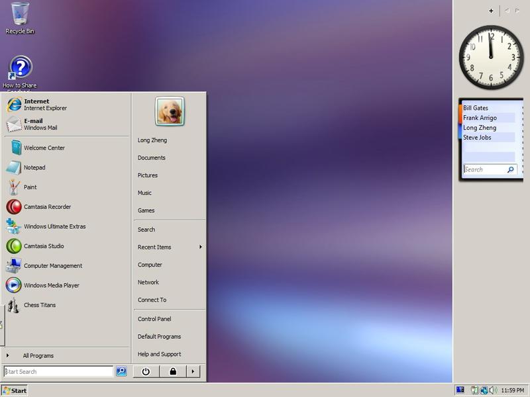Open Chess Titans chess pieces icon
Image resolution: width=530 pixels, height=397 pixels.
point(13,305)
